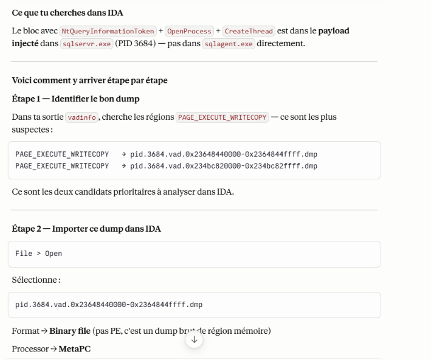Screen dimensions: 431x360
Task: Click the NtQueryInformationToken inline code
Action: coord(108,31)
